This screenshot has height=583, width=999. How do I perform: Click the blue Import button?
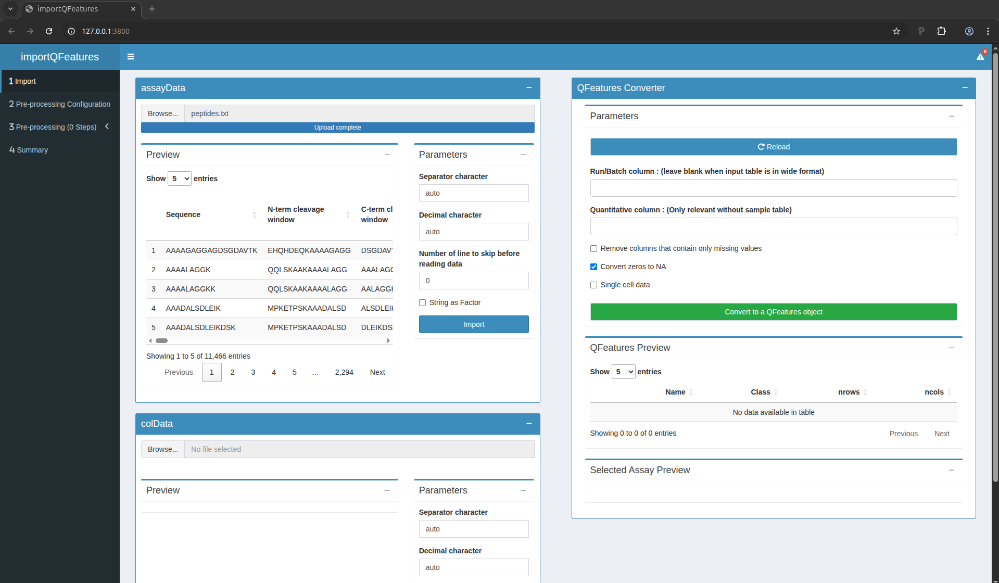pyautogui.click(x=474, y=324)
